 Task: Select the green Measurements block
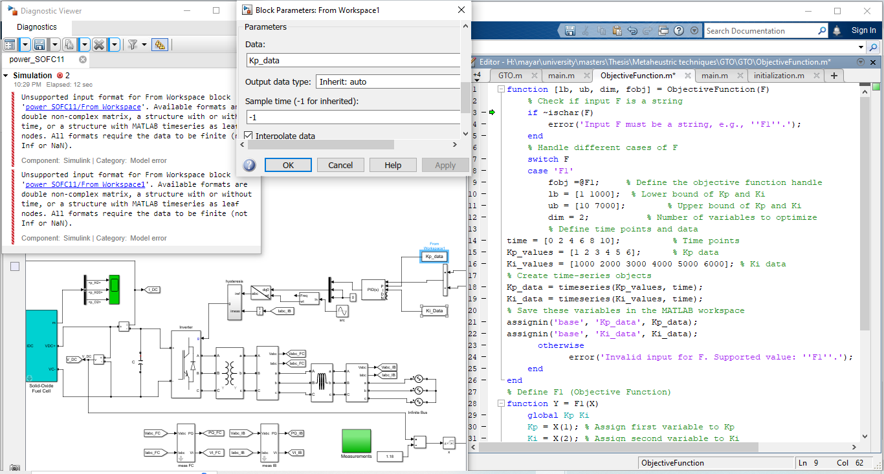(356, 440)
